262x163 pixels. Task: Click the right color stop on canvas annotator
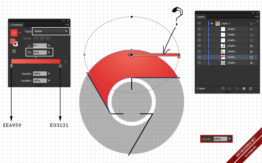click(x=179, y=57)
